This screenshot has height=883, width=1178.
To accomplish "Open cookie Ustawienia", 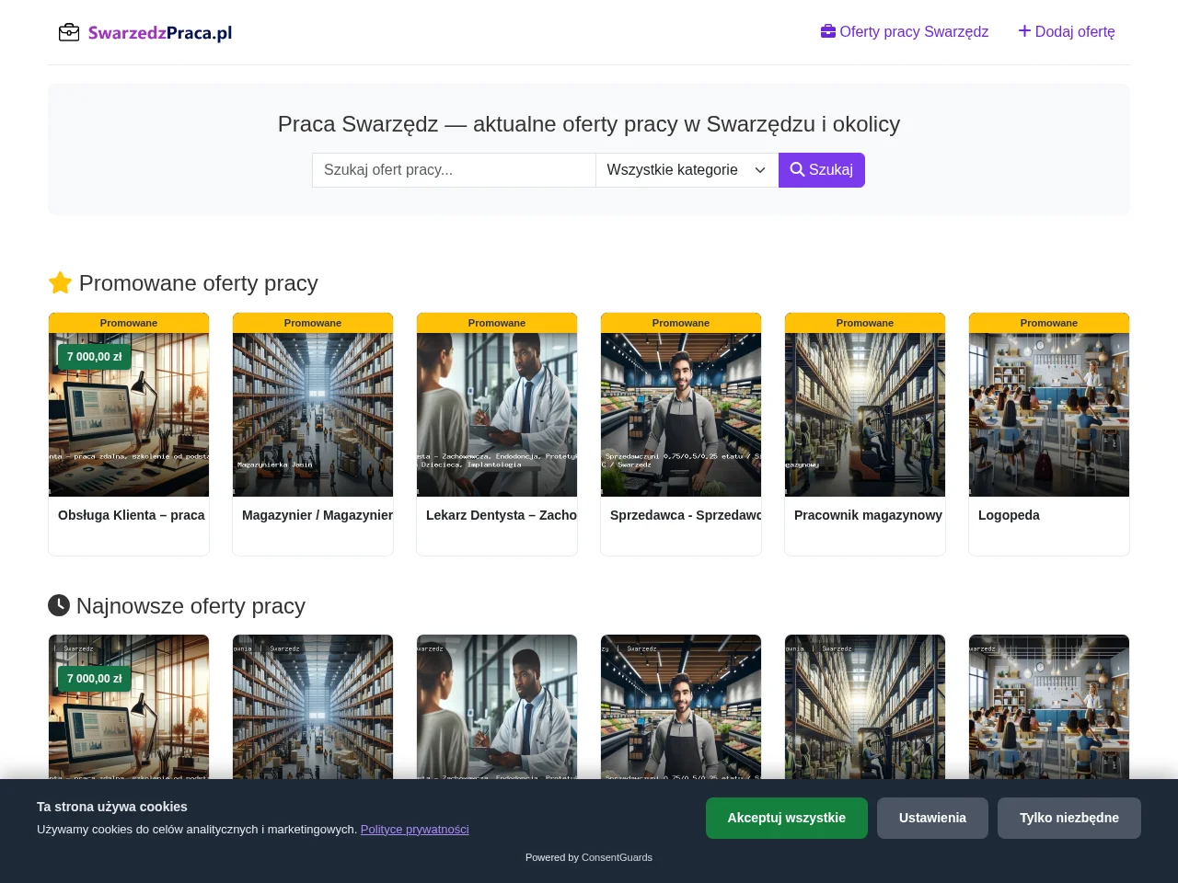I will pyautogui.click(x=932, y=818).
